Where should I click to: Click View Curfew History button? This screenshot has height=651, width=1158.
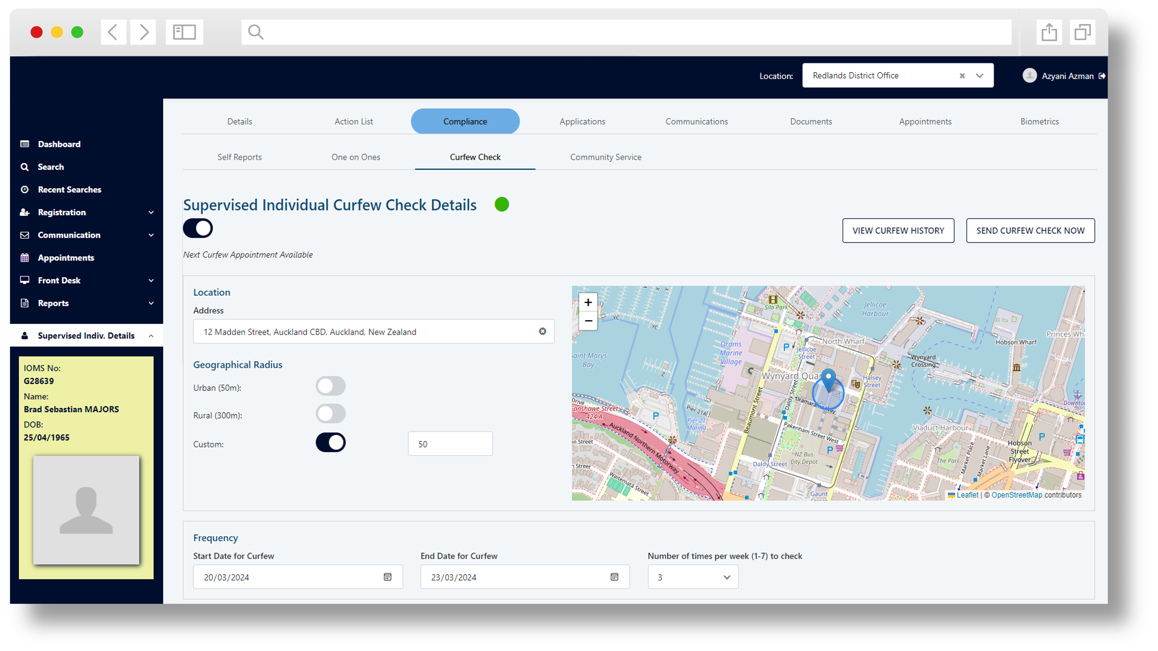pos(898,231)
